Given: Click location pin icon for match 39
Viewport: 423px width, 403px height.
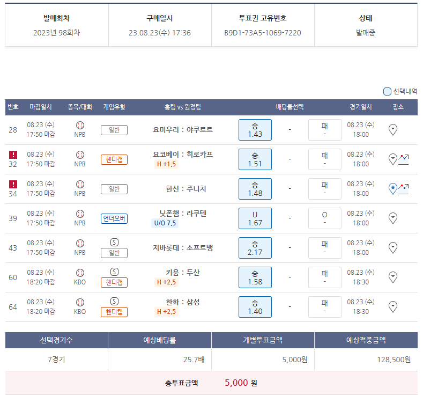Looking at the screenshot, I should tap(392, 218).
